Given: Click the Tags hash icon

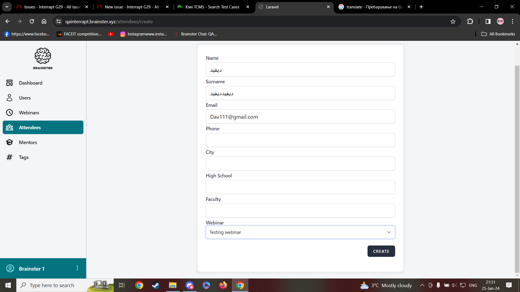Looking at the screenshot, I should coord(9,157).
